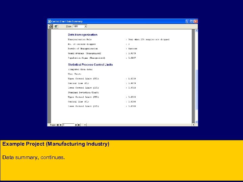
Task: Click the Standard Deviation Chart label
Action: point(83,92)
